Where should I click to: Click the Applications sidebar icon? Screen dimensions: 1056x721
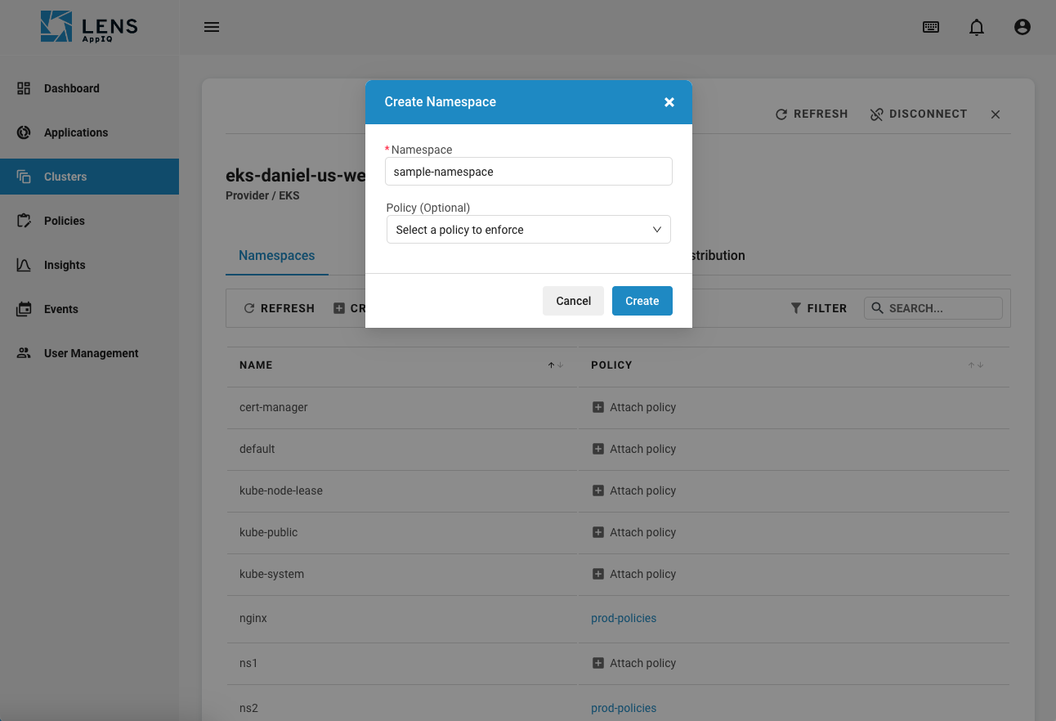tap(24, 132)
